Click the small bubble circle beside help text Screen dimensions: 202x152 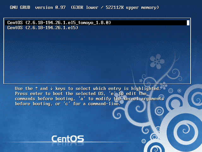(171, 91)
